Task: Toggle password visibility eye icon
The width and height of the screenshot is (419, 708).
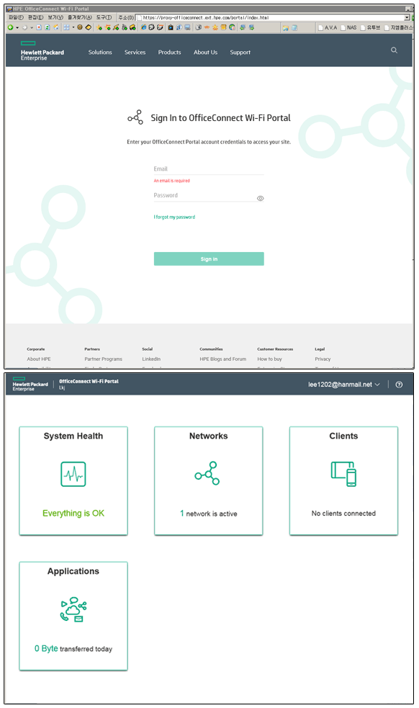Action: click(x=261, y=198)
